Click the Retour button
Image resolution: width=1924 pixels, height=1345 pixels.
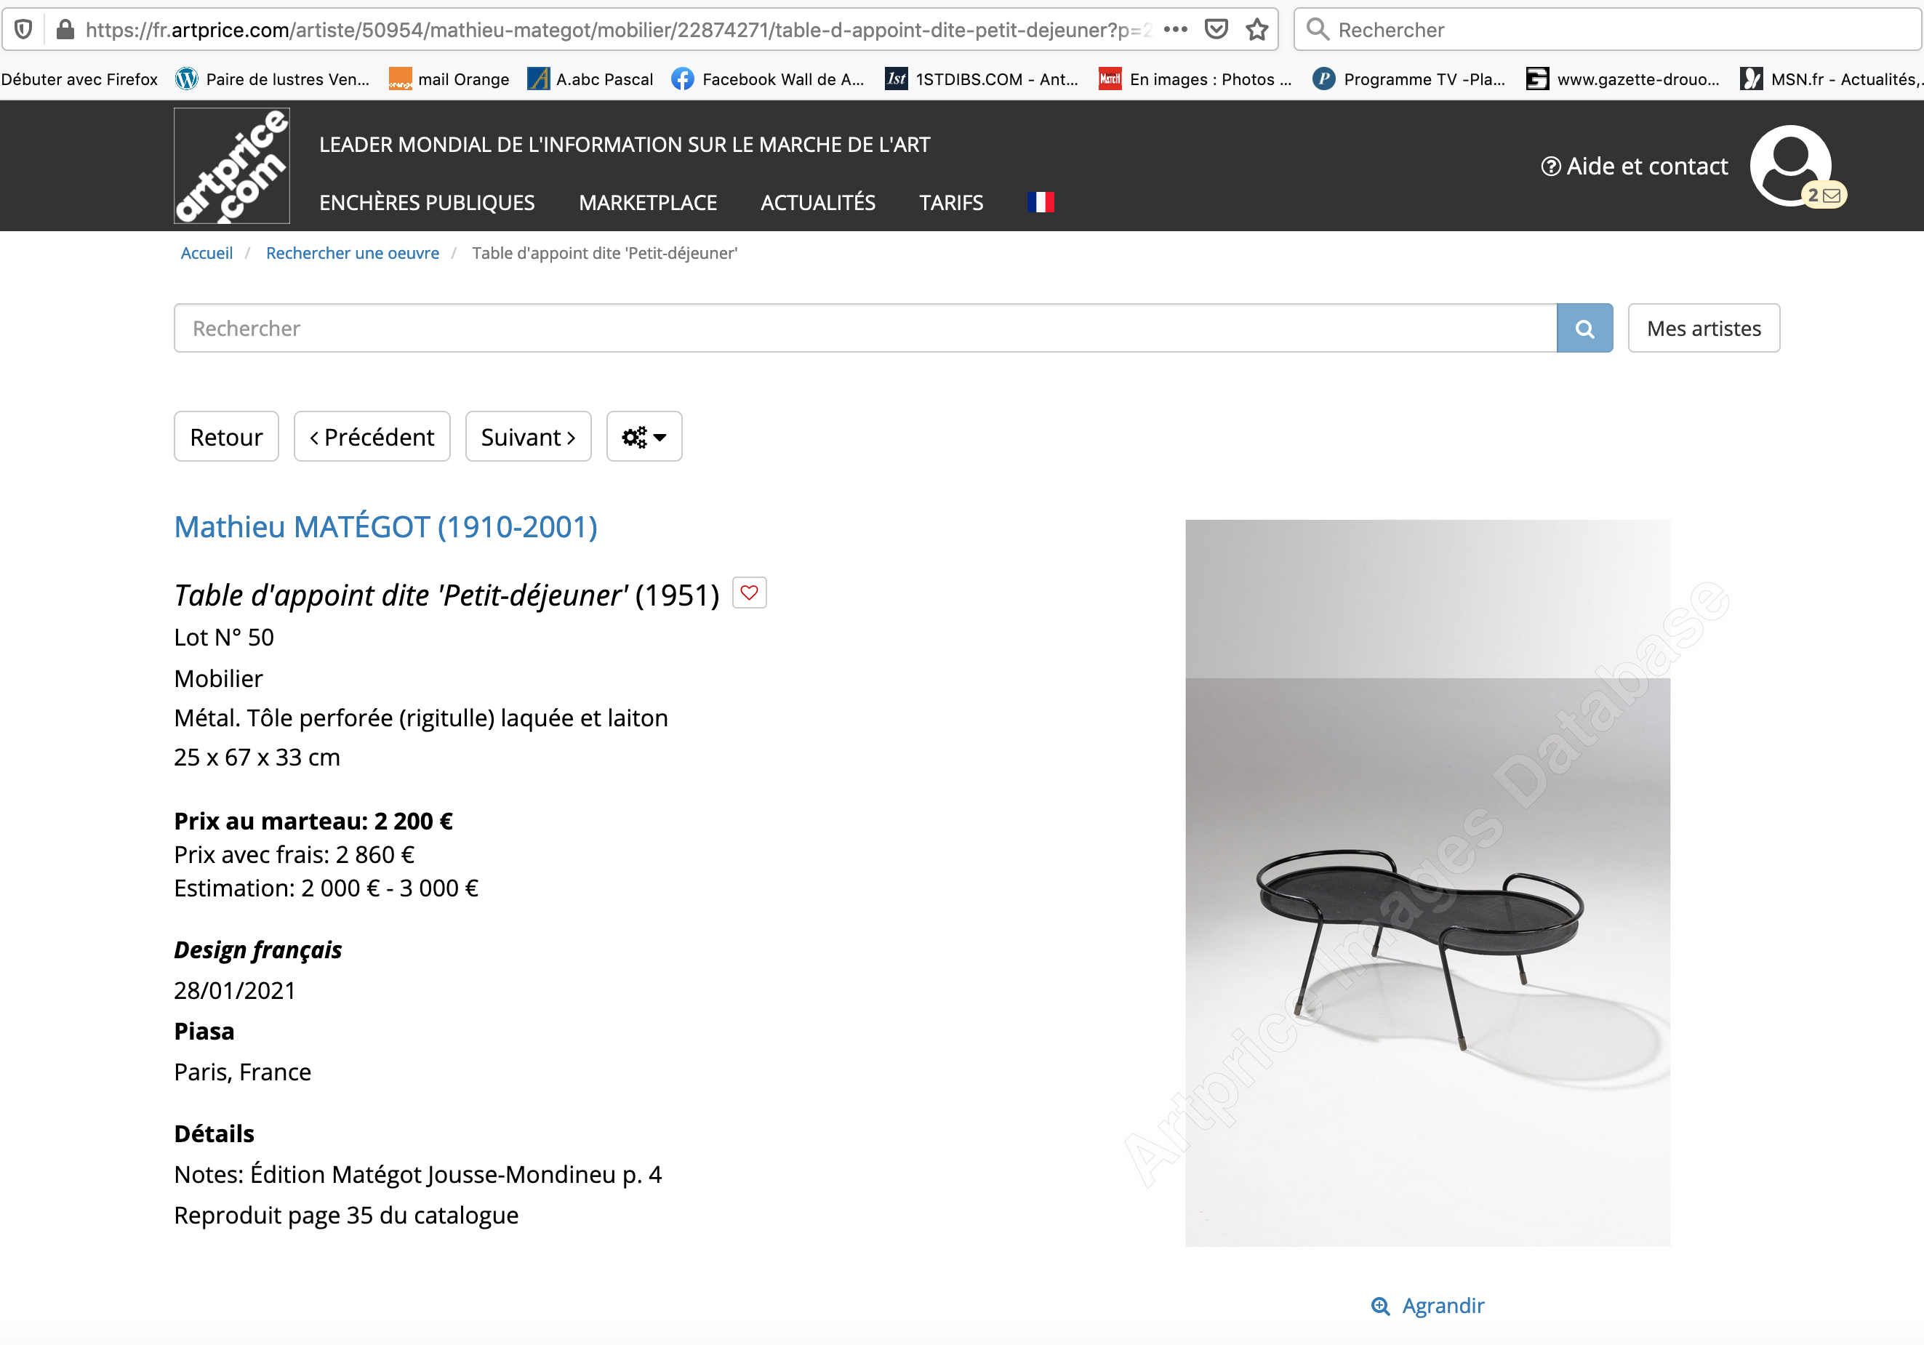click(x=226, y=437)
